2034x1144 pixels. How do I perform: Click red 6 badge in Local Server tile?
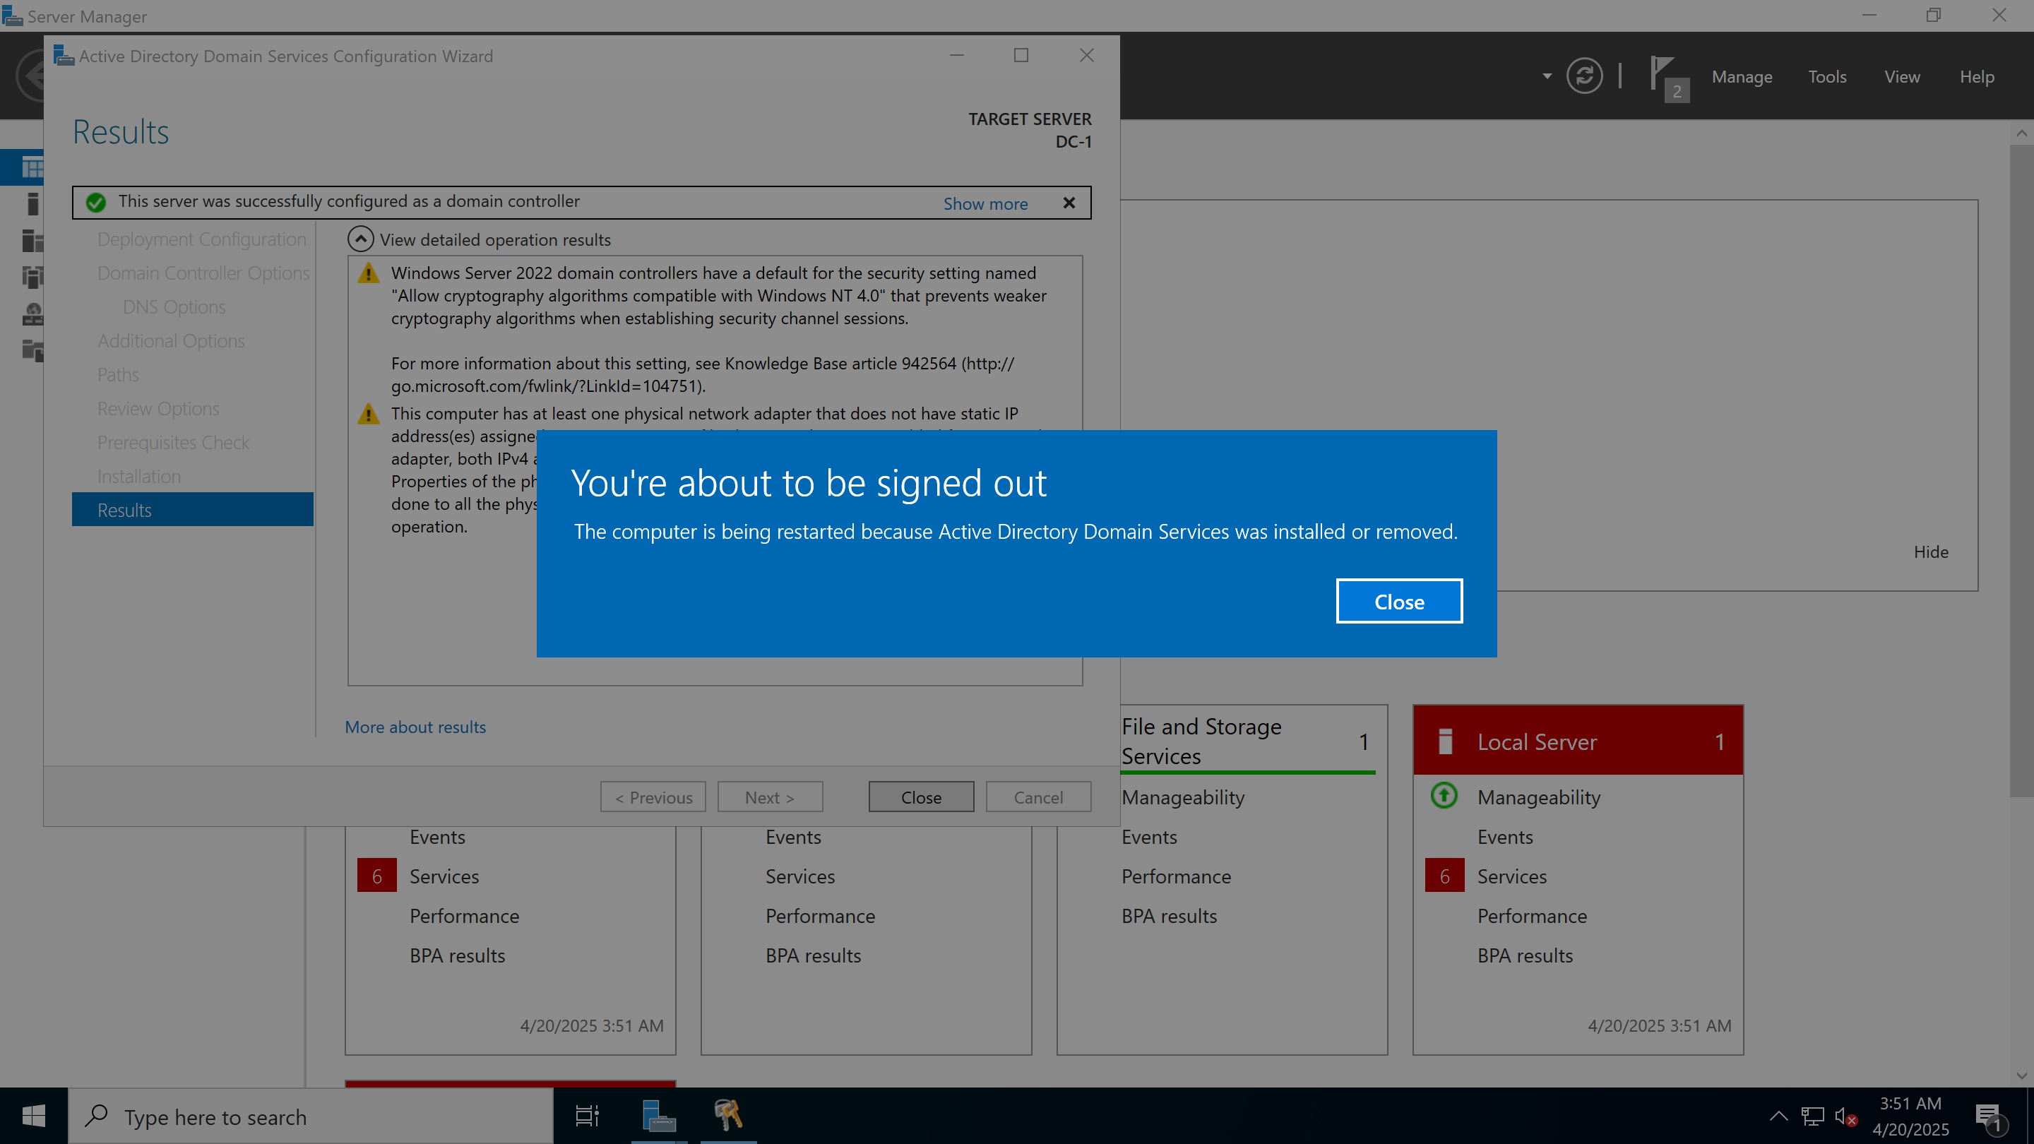1444,876
